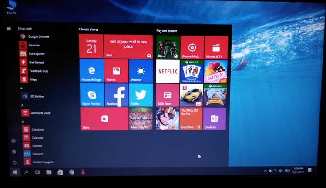Click the Life at a glance group header

(88, 29)
